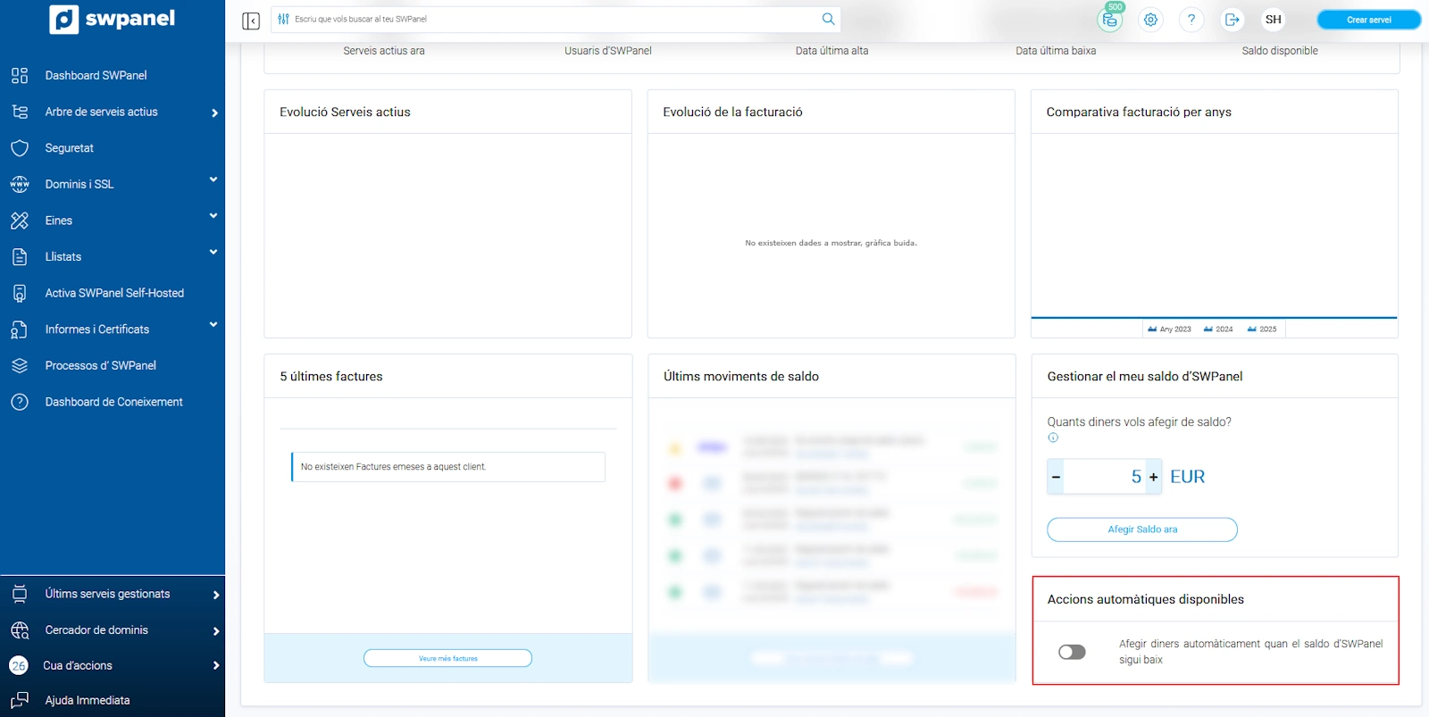The height and width of the screenshot is (717, 1429).
Task: Open the balance icon with 500 badge
Action: click(x=1110, y=20)
